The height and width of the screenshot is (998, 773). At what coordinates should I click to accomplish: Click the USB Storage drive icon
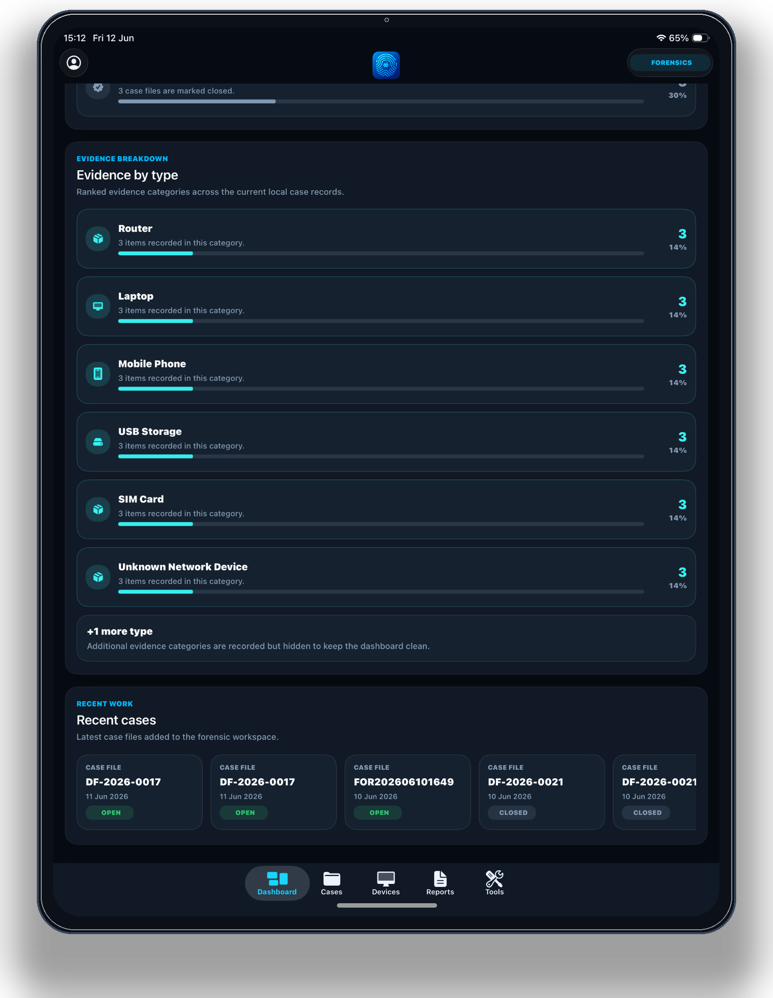[x=98, y=442]
